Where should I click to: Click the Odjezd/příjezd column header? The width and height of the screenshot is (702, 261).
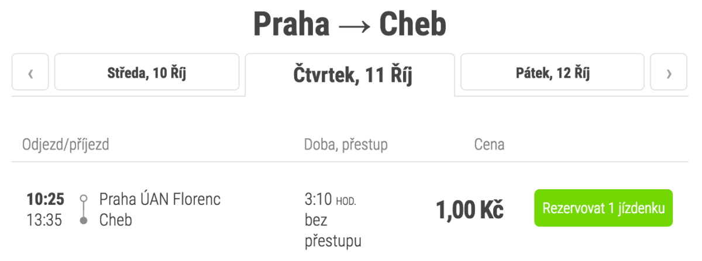(66, 144)
